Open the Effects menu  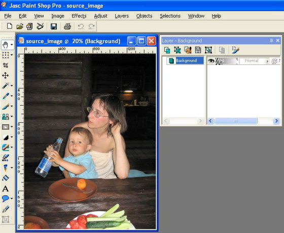[79, 16]
